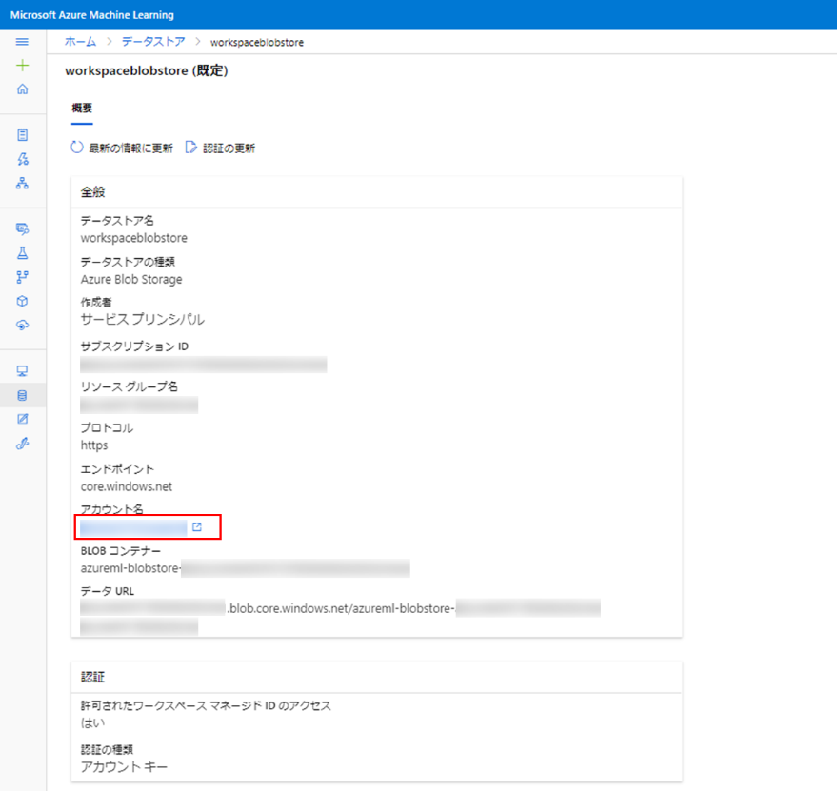Select the 概要 tab
This screenshot has width=837, height=791.
82,109
